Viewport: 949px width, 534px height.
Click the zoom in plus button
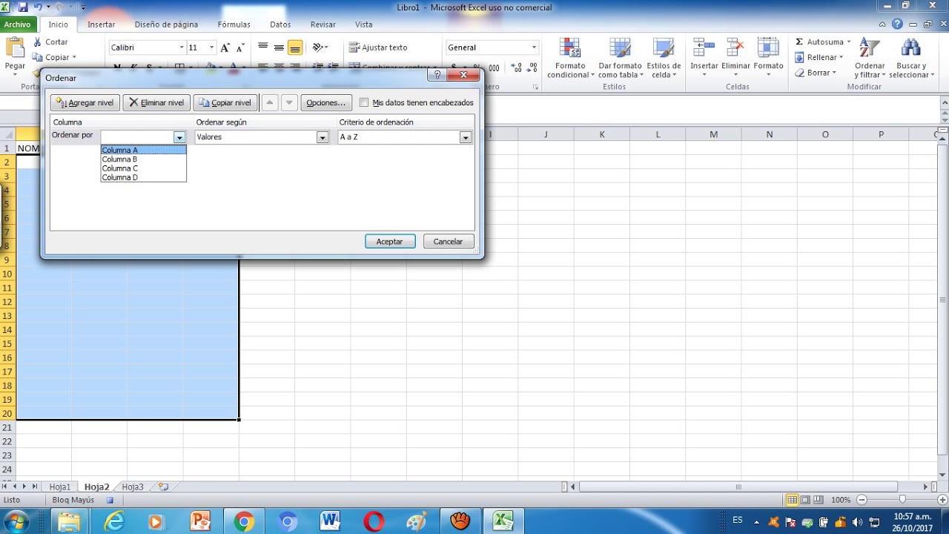coord(941,500)
